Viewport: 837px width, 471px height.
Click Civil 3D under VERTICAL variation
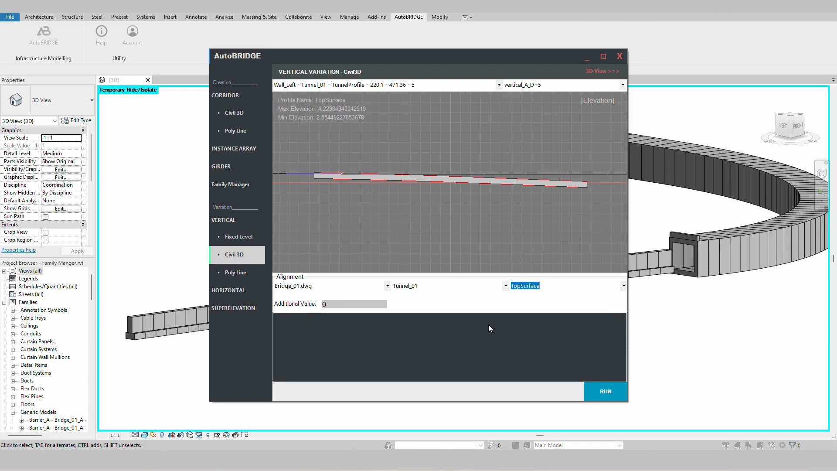click(234, 254)
